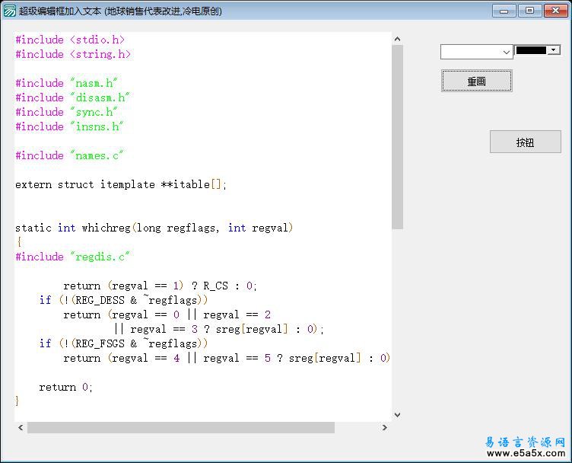The height and width of the screenshot is (463, 572).
Task: Click the 按钮 button
Action: pos(526,142)
